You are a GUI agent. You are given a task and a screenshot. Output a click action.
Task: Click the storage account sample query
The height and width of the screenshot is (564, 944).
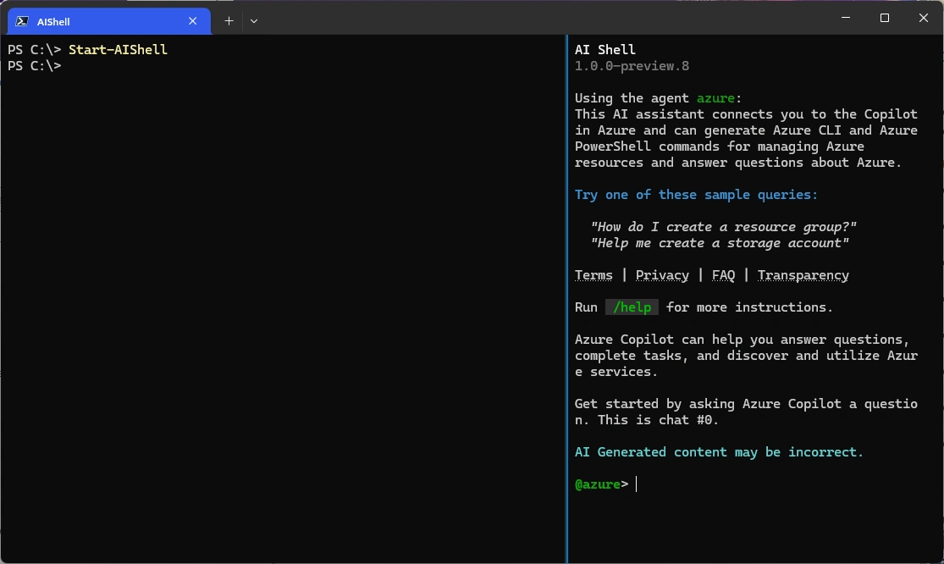click(x=720, y=243)
